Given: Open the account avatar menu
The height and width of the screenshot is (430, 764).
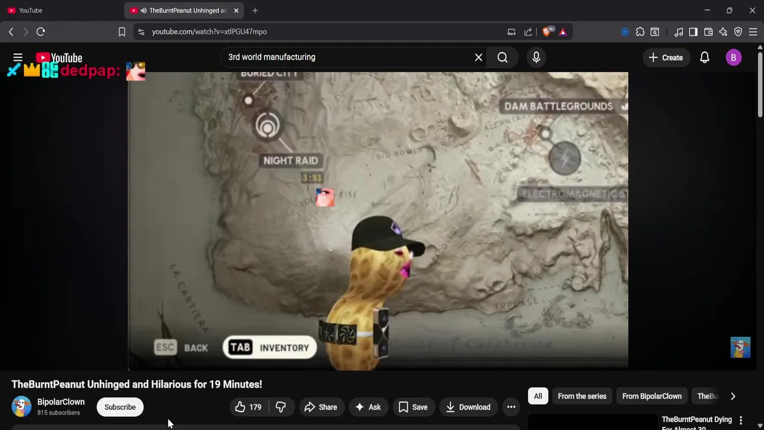Looking at the screenshot, I should pyautogui.click(x=734, y=57).
